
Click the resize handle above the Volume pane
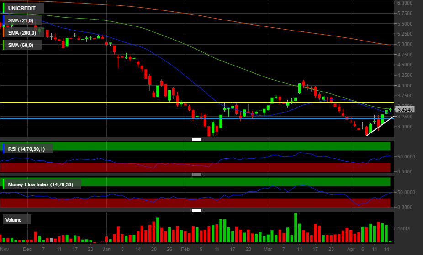(197, 210)
